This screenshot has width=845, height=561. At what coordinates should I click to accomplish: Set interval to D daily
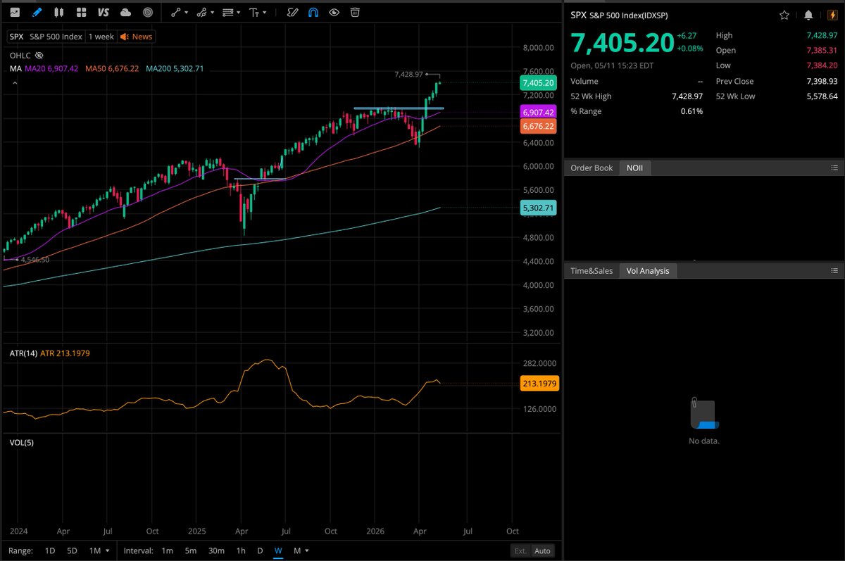260,550
